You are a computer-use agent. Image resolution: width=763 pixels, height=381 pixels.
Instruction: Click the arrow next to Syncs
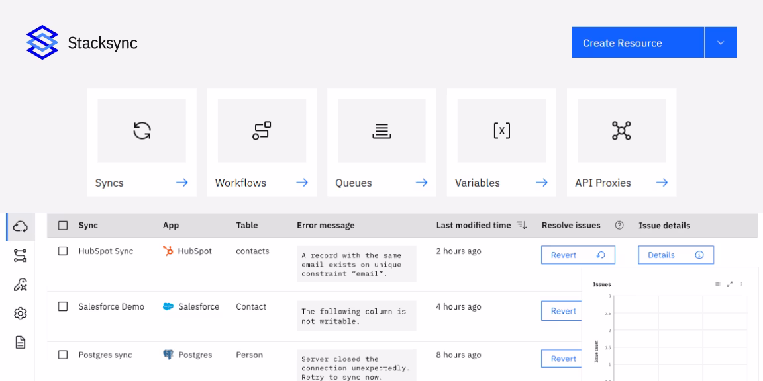tap(182, 183)
